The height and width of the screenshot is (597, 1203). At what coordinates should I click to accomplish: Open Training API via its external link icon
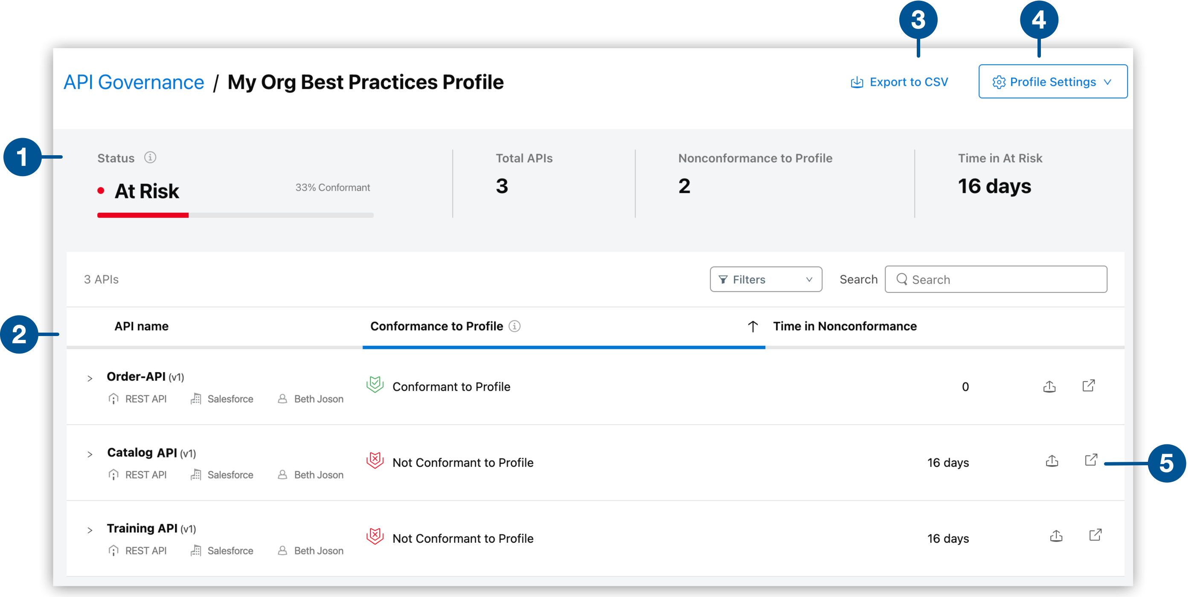click(1095, 536)
